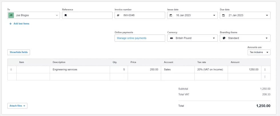Expand the Issue date dropdown arrow
This screenshot has height=116, width=280.
pyautogui.click(x=214, y=15)
